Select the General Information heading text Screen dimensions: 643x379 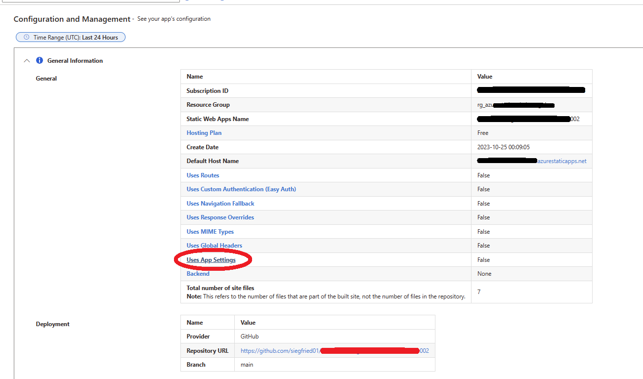point(75,61)
